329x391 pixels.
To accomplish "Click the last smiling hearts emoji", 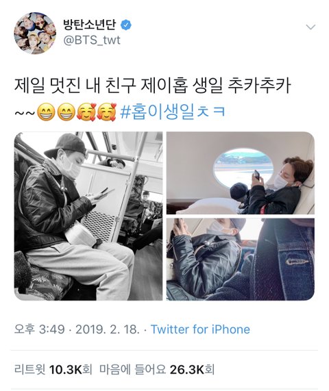I will coord(107,112).
